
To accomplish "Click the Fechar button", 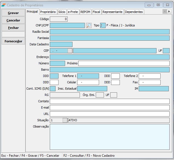I will [x=13, y=28].
